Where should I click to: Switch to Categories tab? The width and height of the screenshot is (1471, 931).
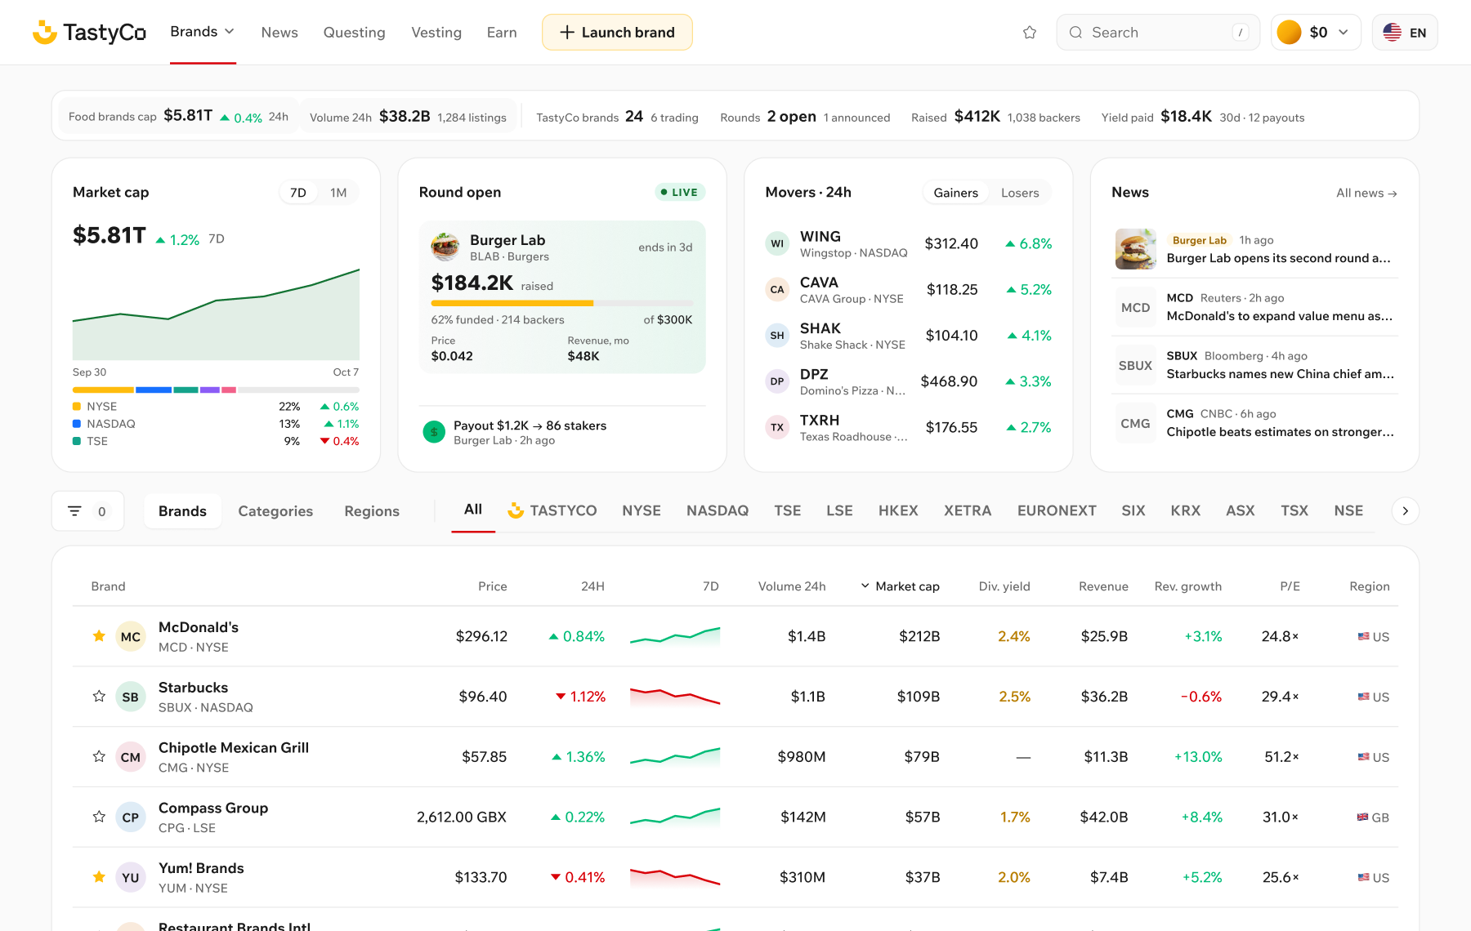(275, 511)
